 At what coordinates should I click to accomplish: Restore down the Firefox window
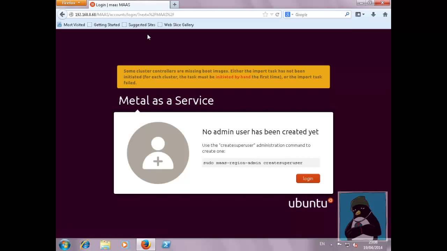(369, 3)
